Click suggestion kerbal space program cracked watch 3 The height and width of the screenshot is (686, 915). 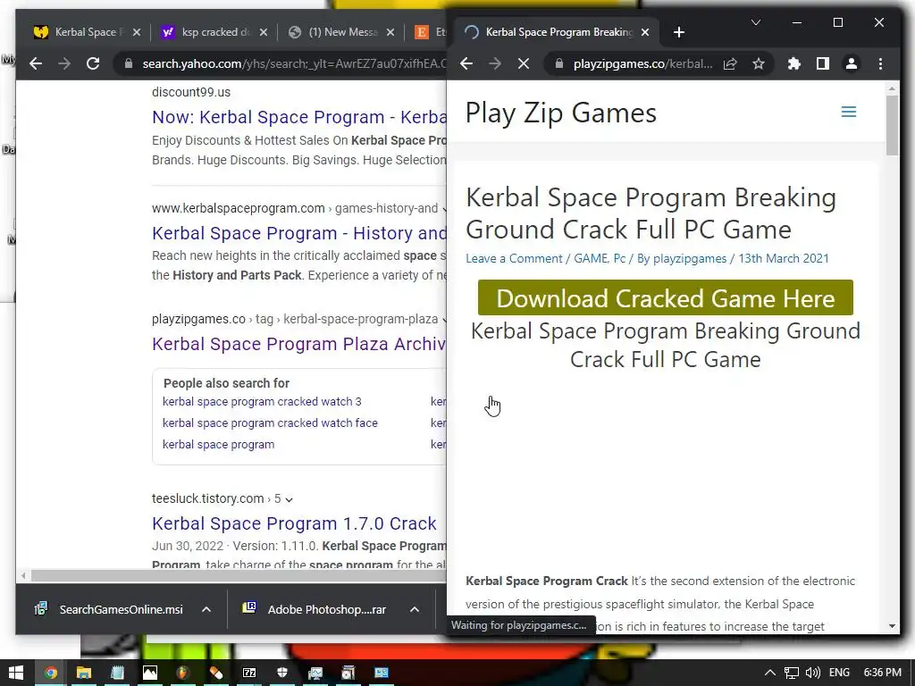click(262, 401)
